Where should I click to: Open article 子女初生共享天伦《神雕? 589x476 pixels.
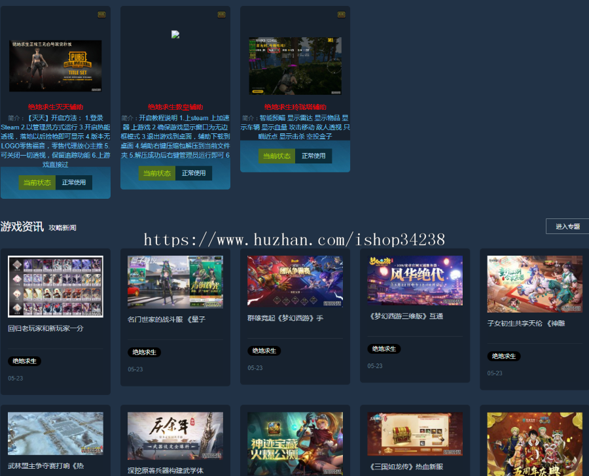pos(526,324)
